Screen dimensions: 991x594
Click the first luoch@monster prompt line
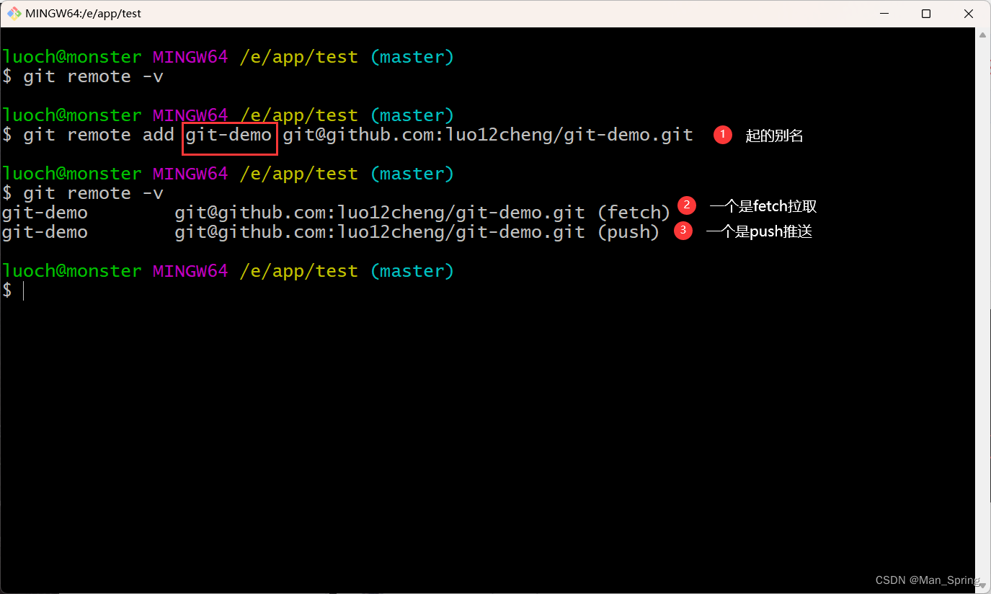[x=228, y=57]
